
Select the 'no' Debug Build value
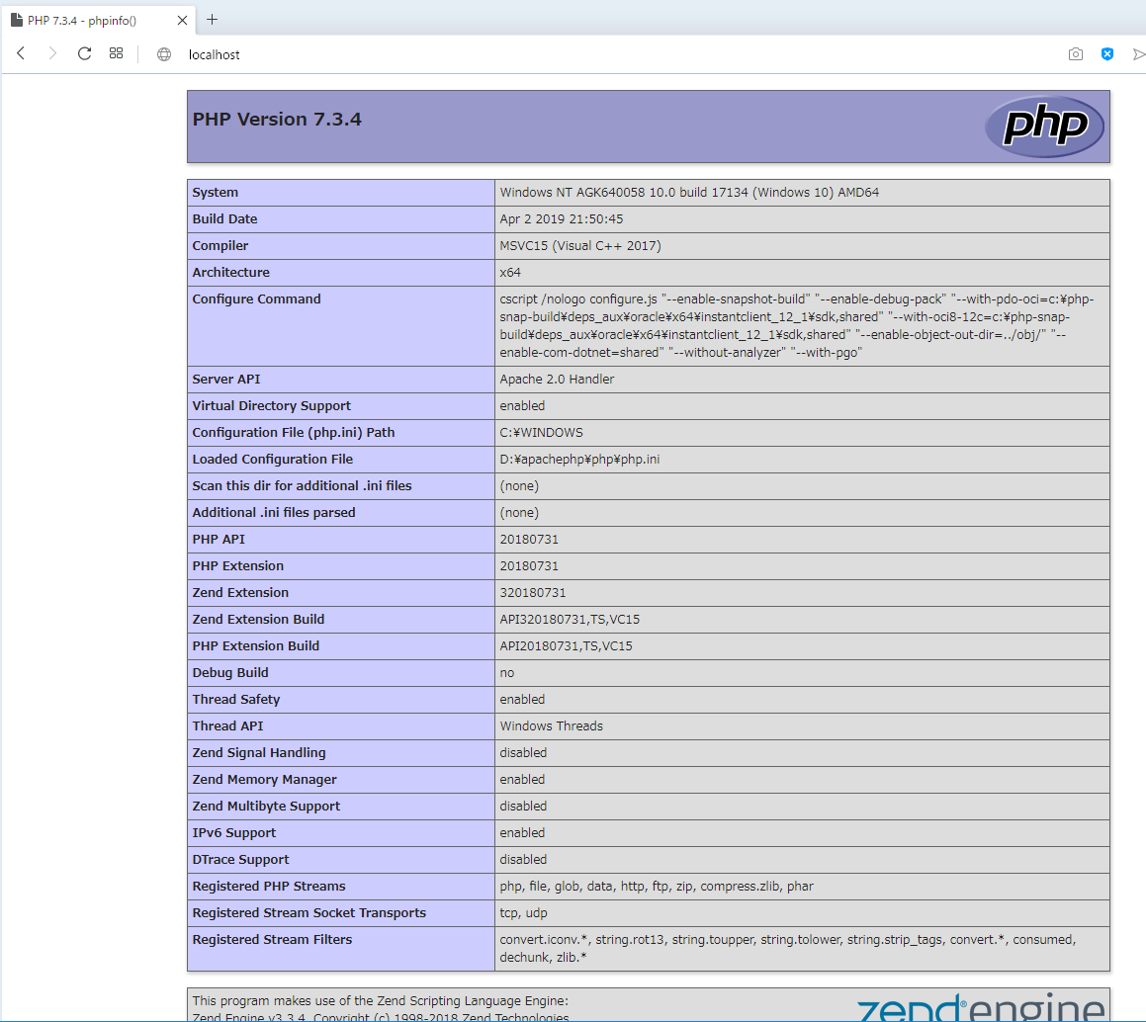507,673
